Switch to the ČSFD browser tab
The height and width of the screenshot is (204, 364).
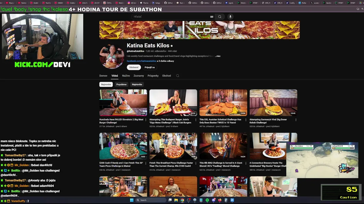[x=108, y=3]
